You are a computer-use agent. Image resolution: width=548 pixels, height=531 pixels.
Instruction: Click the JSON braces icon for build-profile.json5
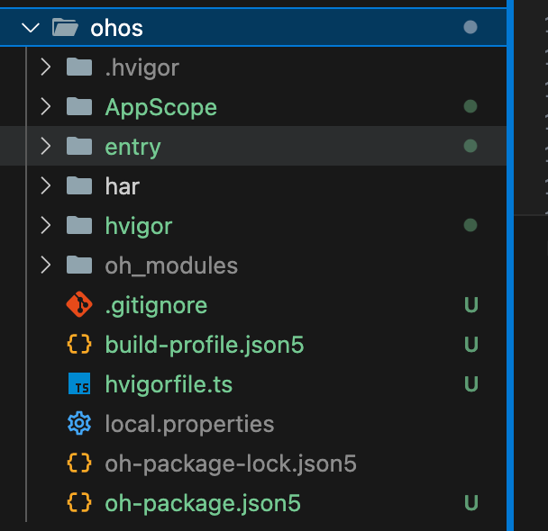79,345
